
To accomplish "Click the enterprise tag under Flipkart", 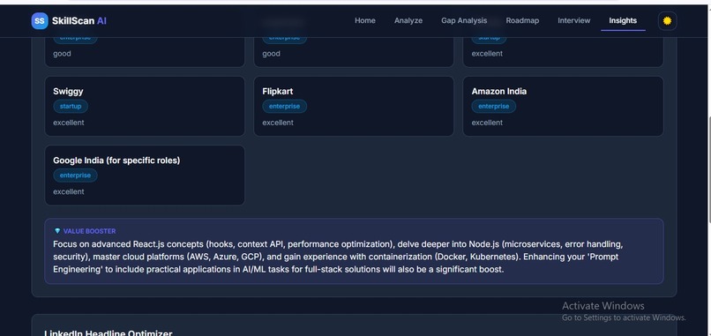I will click(x=284, y=107).
